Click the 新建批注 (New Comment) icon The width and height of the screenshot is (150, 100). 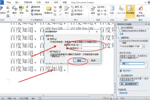(x=48, y=10)
